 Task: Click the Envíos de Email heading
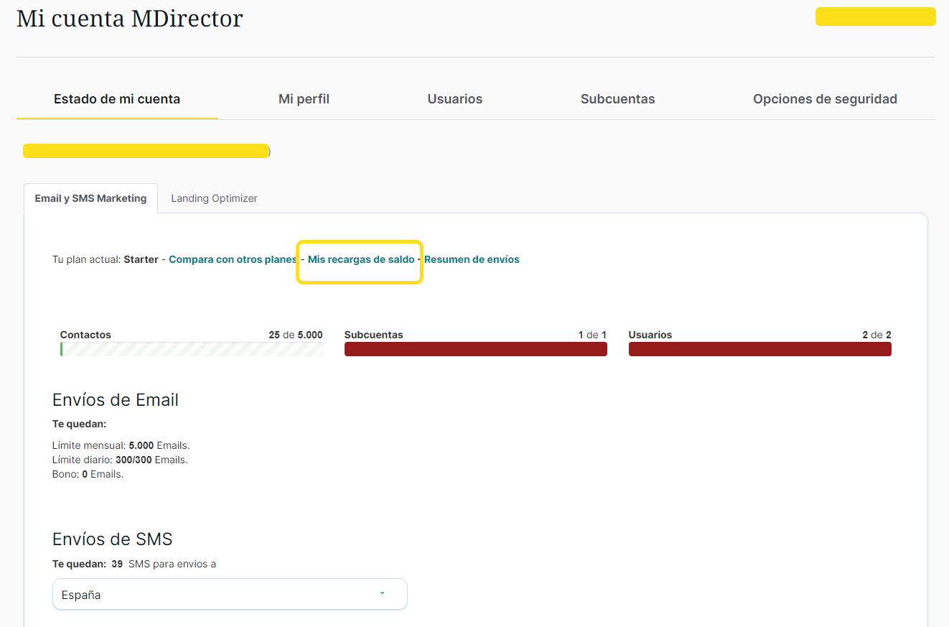click(x=116, y=400)
